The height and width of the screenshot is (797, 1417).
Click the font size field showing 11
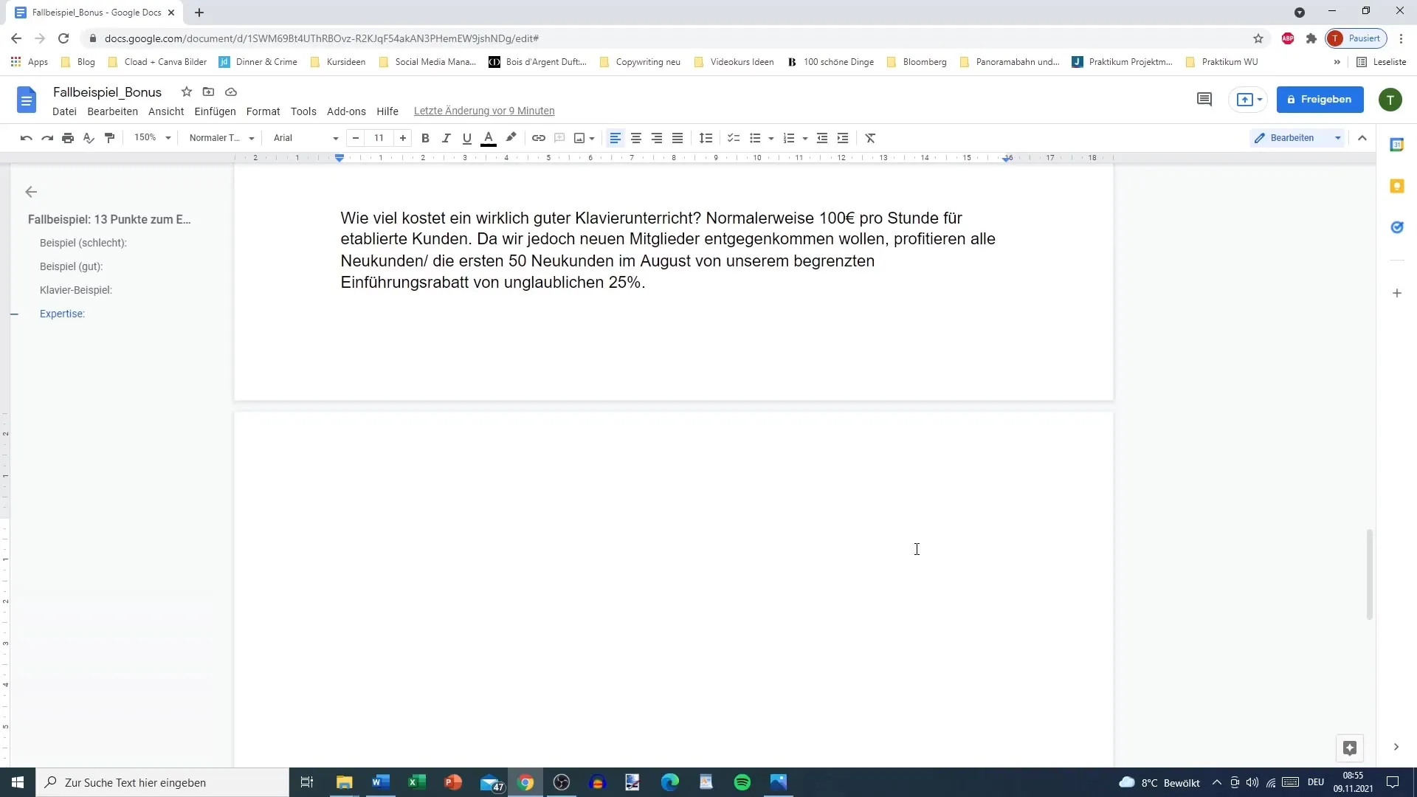pyautogui.click(x=379, y=138)
